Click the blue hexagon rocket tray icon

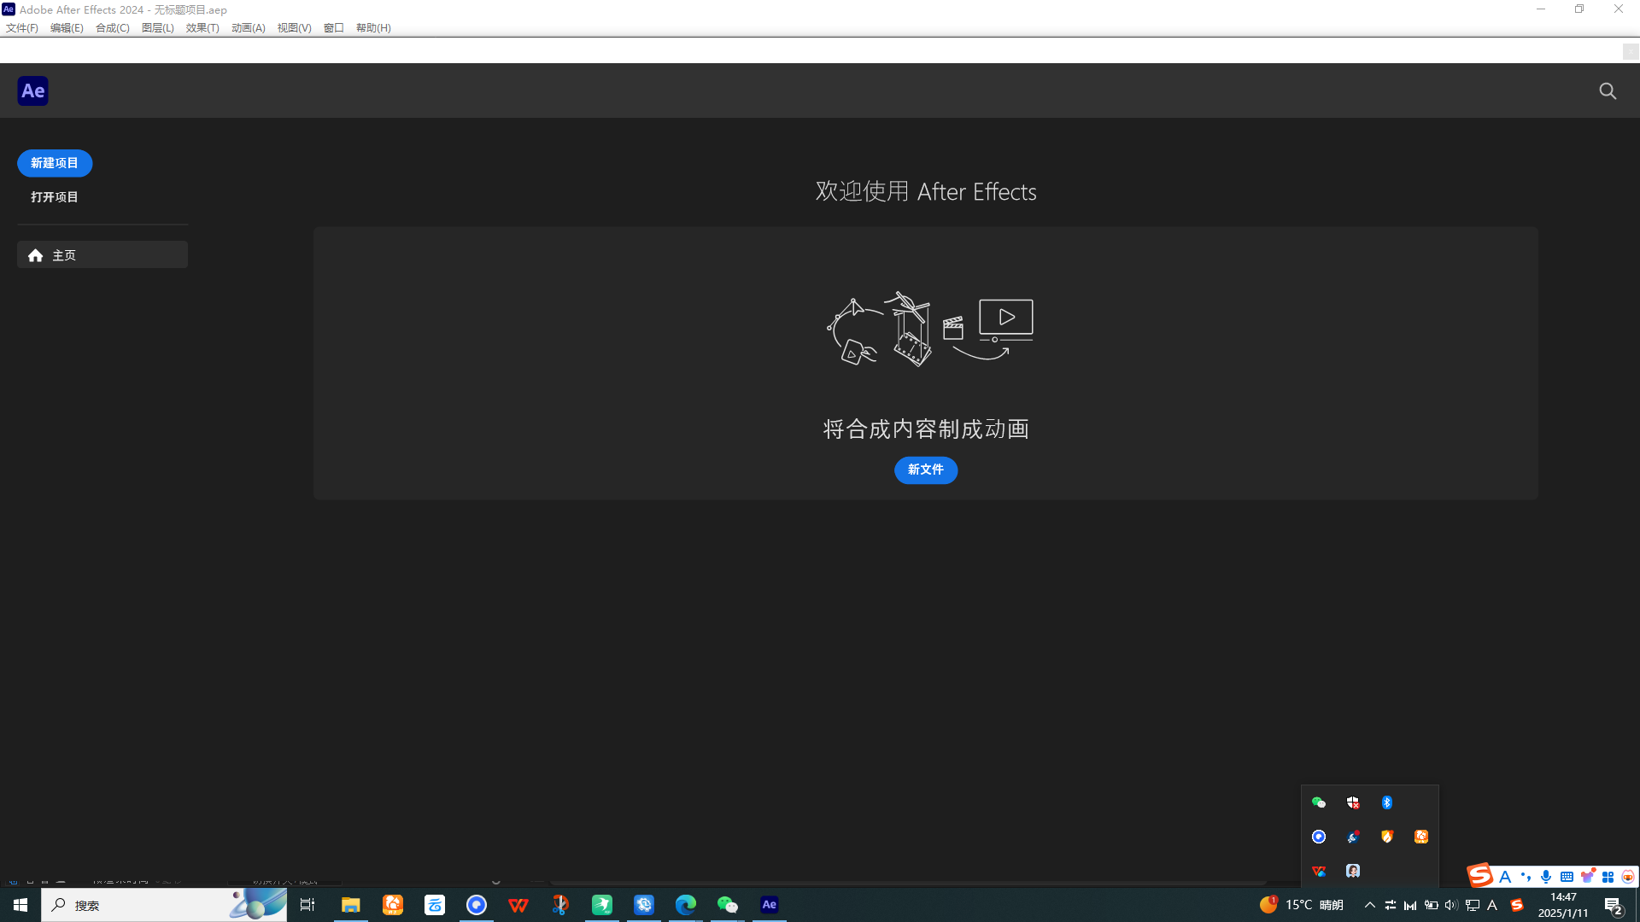pyautogui.click(x=1353, y=837)
